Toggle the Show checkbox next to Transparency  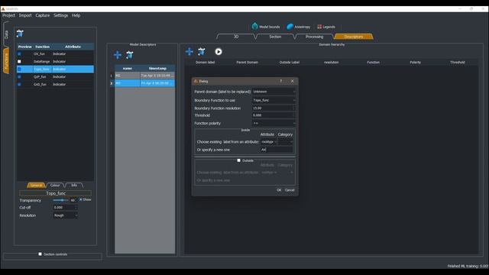[81, 199]
